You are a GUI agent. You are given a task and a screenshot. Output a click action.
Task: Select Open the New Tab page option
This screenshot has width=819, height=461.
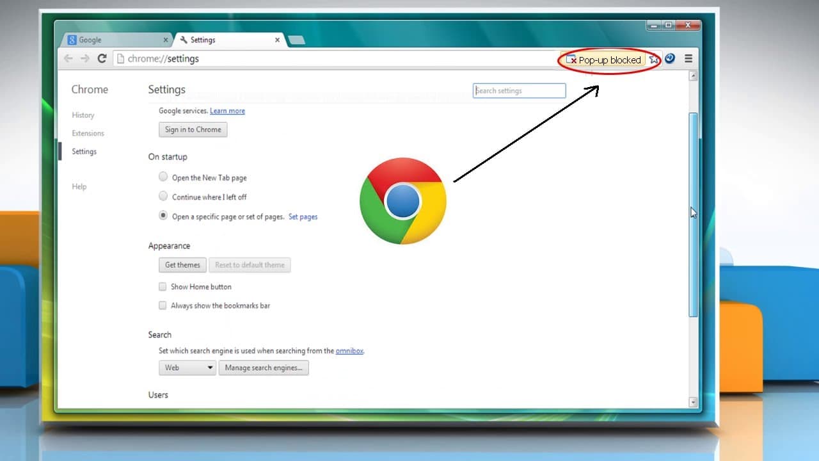[163, 177]
